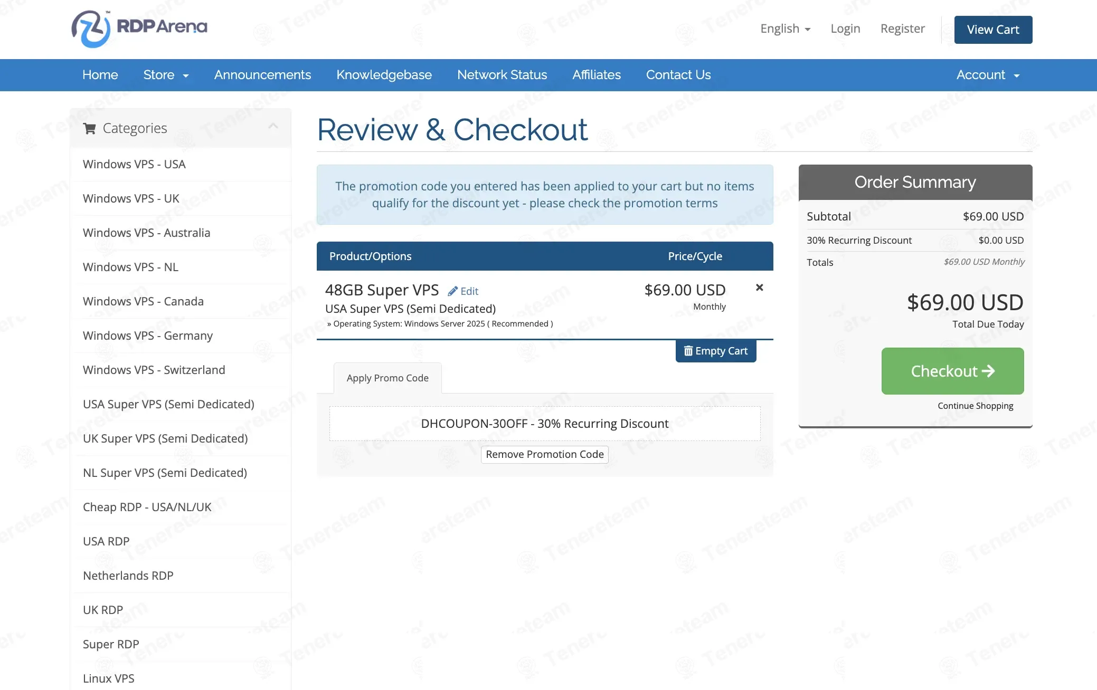Click the Login link
The image size is (1097, 690).
(845, 28)
